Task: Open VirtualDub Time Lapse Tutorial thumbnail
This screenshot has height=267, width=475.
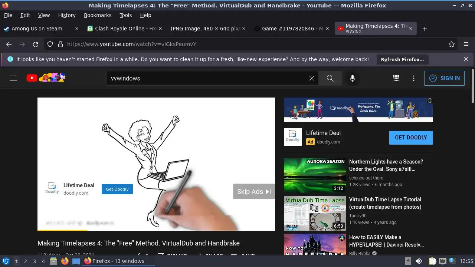Action: (315, 213)
